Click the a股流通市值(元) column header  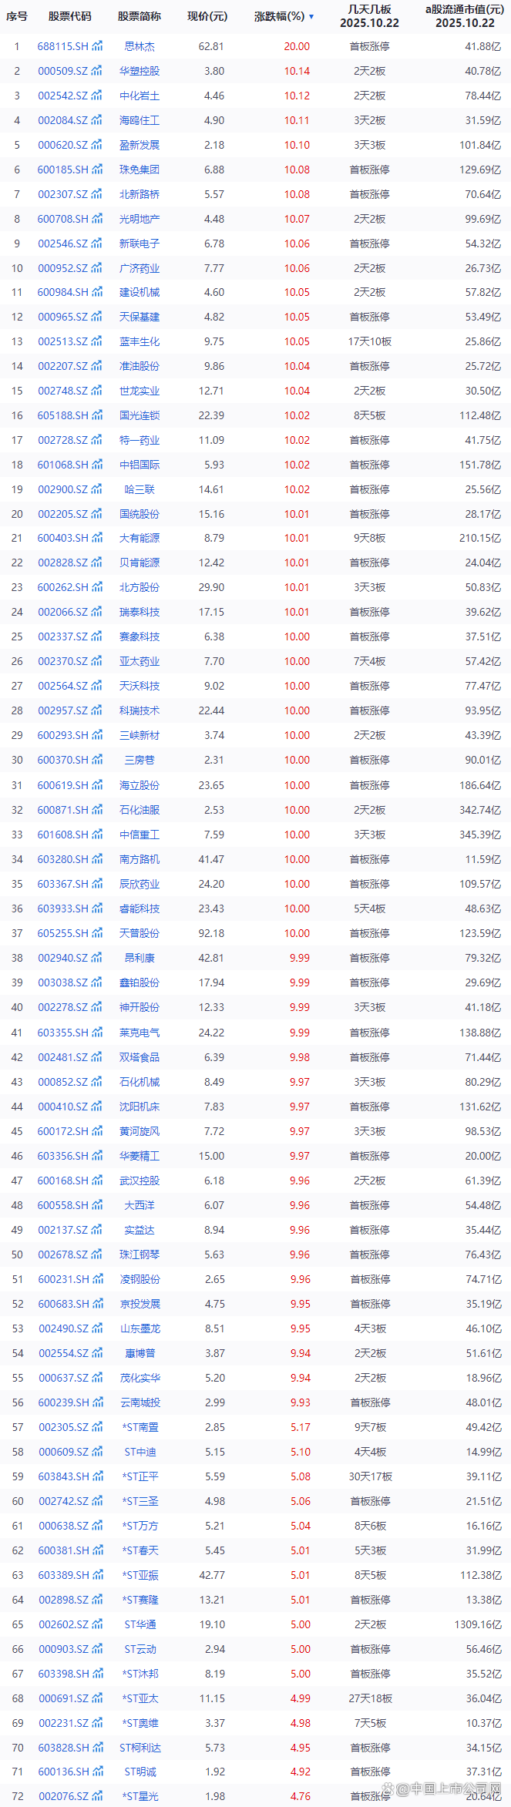(465, 16)
